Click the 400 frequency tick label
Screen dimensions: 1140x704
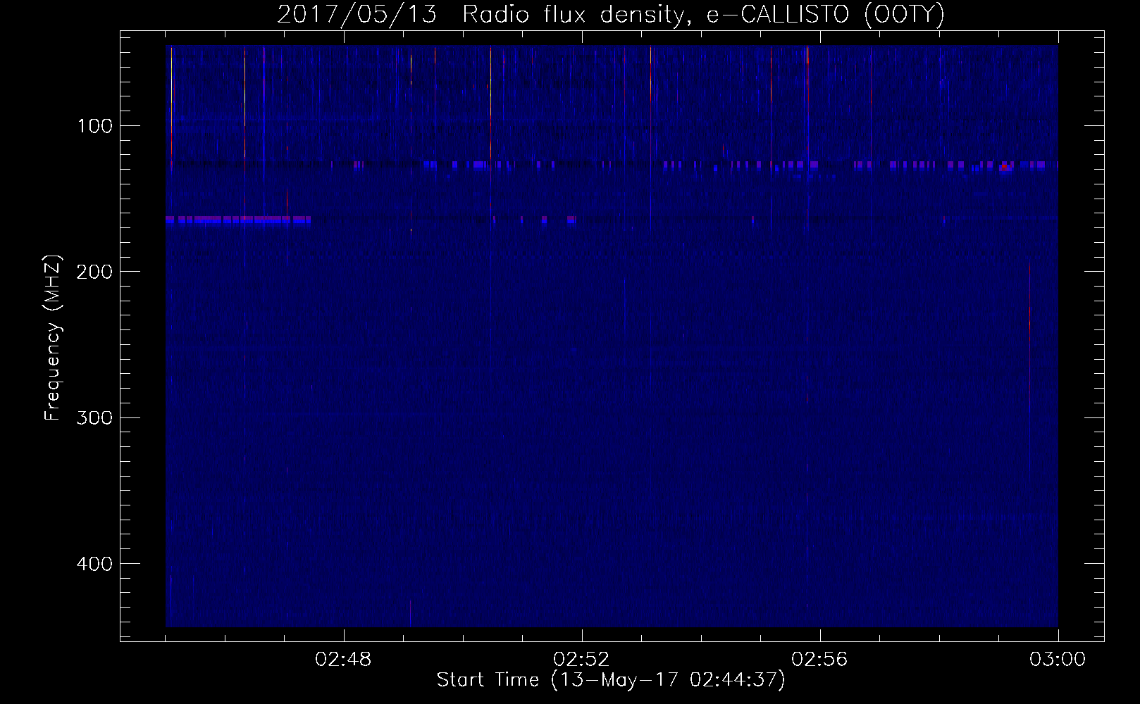pos(94,564)
